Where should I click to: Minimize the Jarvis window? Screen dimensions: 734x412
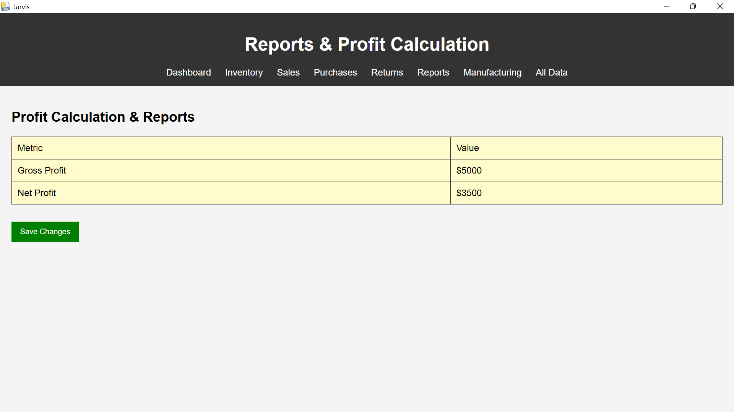[666, 6]
